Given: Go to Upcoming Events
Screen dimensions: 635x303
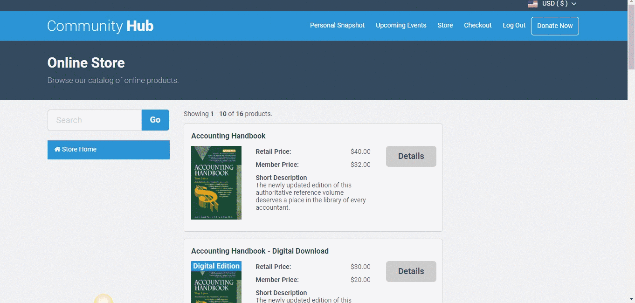Looking at the screenshot, I should click(x=401, y=26).
